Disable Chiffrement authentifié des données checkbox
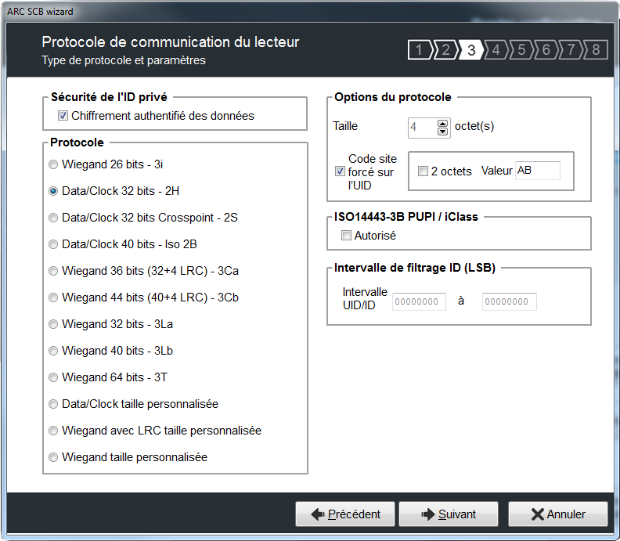Viewport: 620px width, 541px height. pyautogui.click(x=63, y=116)
